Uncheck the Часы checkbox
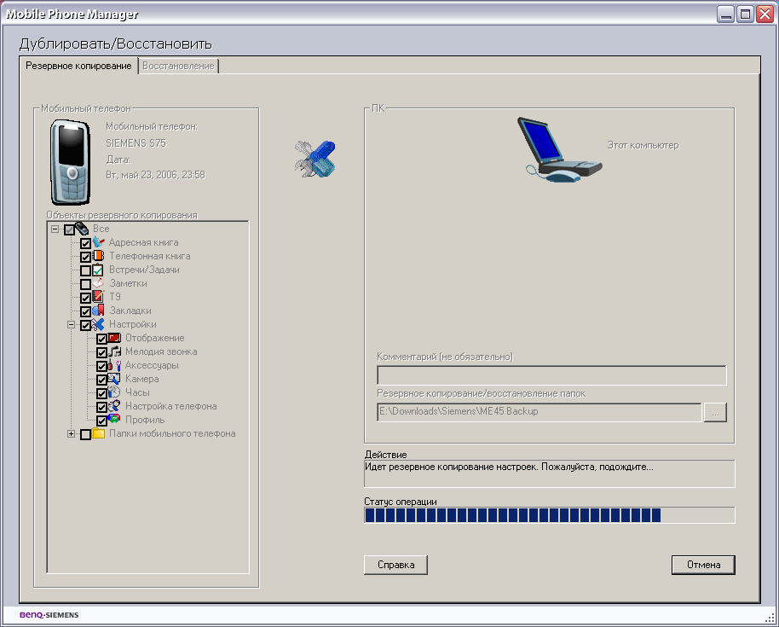Screen dimensions: 779x627 [101, 393]
